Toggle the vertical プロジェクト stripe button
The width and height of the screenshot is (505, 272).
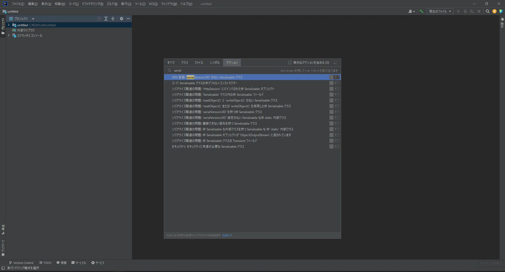[x=3, y=26]
